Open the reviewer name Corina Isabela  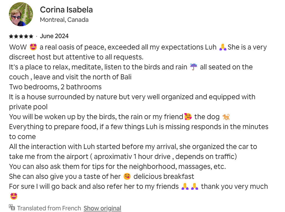66,10
